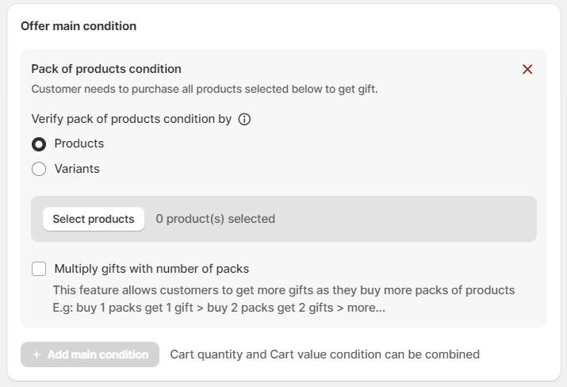Open the Select products picker

[94, 219]
